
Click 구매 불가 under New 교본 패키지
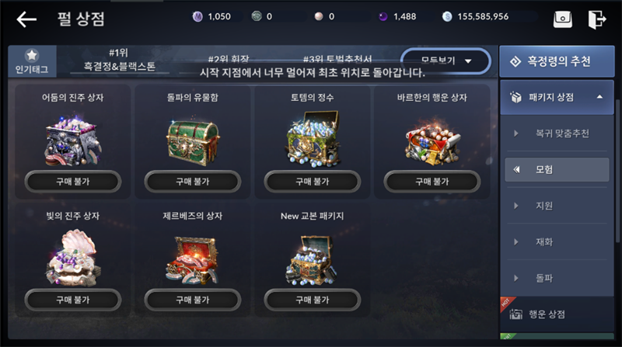coord(313,300)
